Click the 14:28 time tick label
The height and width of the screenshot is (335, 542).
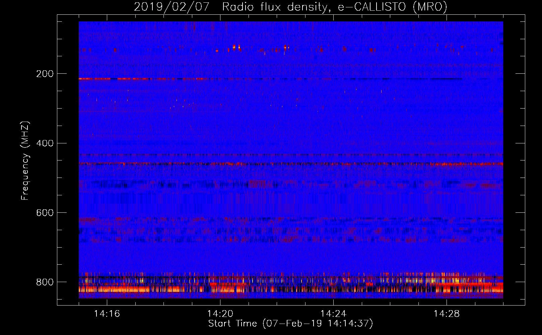[447, 314]
